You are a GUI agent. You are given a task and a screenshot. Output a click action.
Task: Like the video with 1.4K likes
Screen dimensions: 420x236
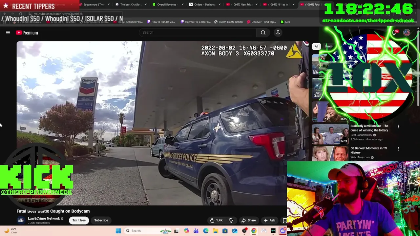(x=216, y=220)
